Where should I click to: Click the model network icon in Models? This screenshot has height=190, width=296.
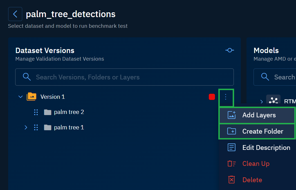point(273,100)
